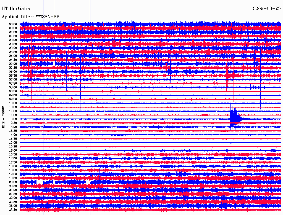
Task: Select the 20:30 time label
Action: (13, 186)
